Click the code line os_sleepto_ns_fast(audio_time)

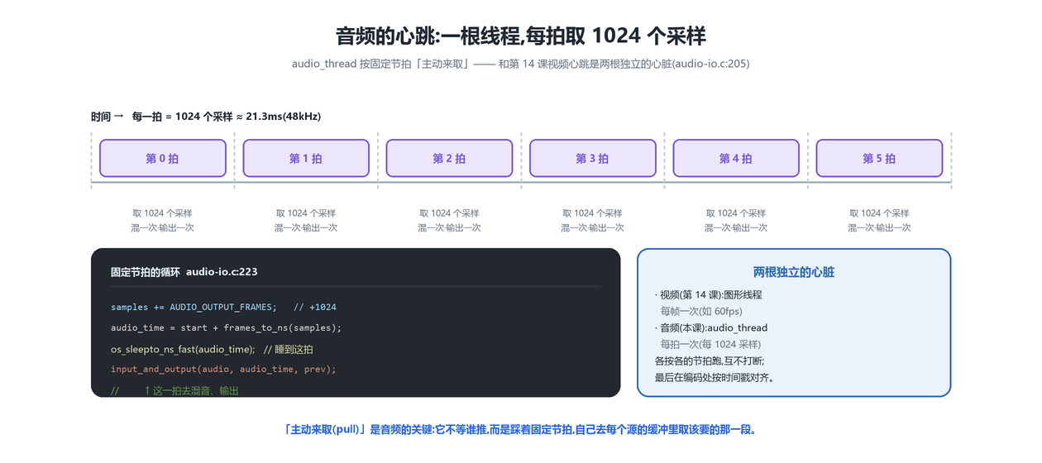pos(212,349)
